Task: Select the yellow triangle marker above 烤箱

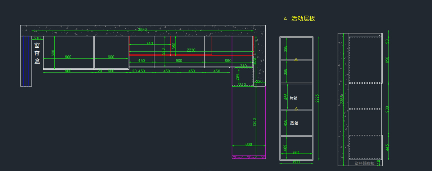Action: (296, 60)
